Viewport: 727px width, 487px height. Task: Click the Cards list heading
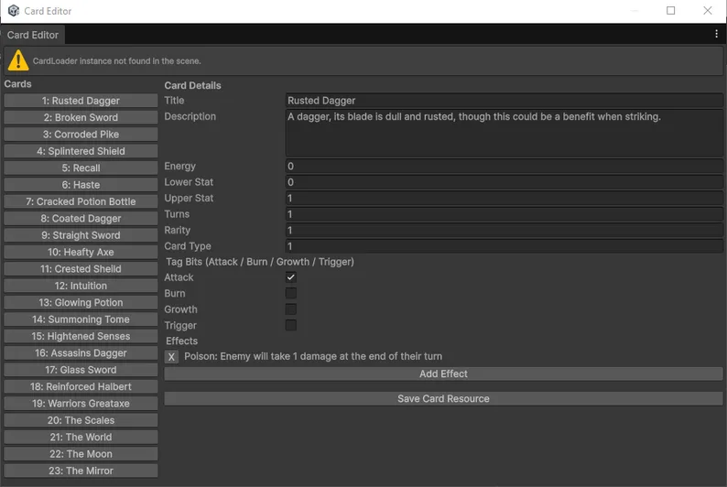pyautogui.click(x=17, y=84)
